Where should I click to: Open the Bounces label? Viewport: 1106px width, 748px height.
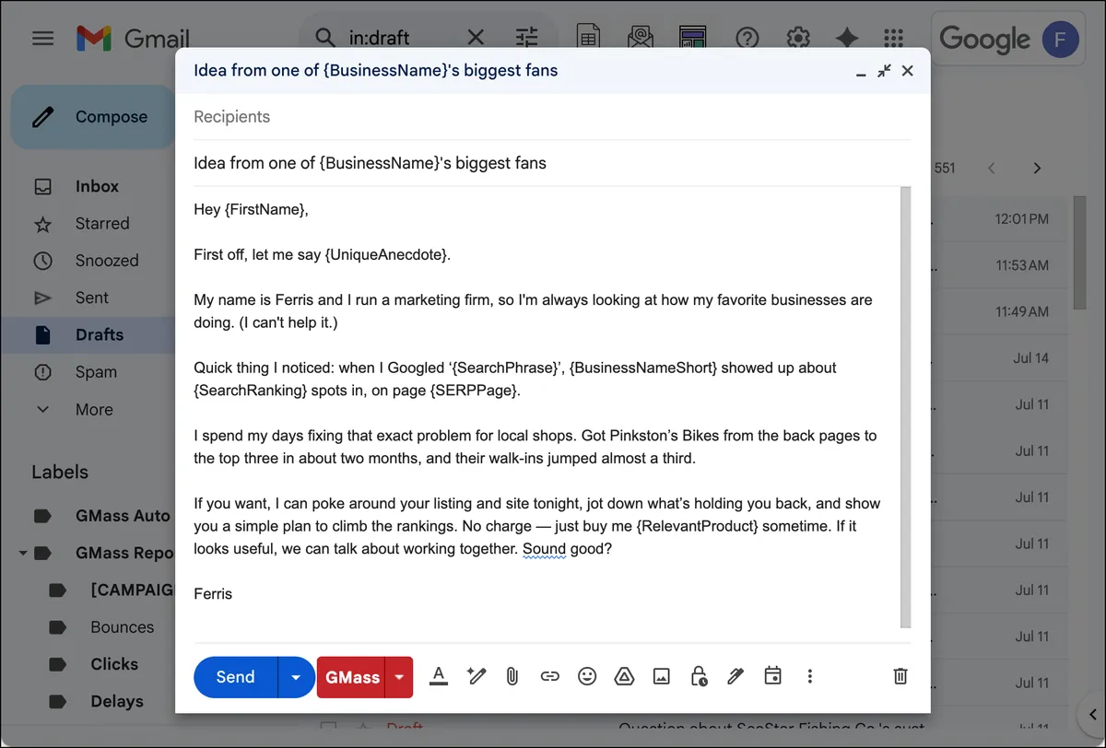[x=122, y=626]
